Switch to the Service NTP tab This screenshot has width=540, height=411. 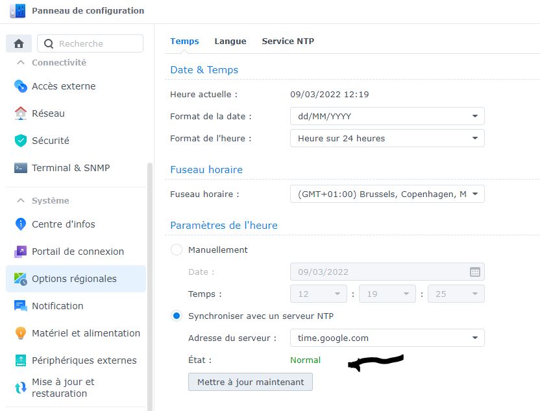coord(288,41)
